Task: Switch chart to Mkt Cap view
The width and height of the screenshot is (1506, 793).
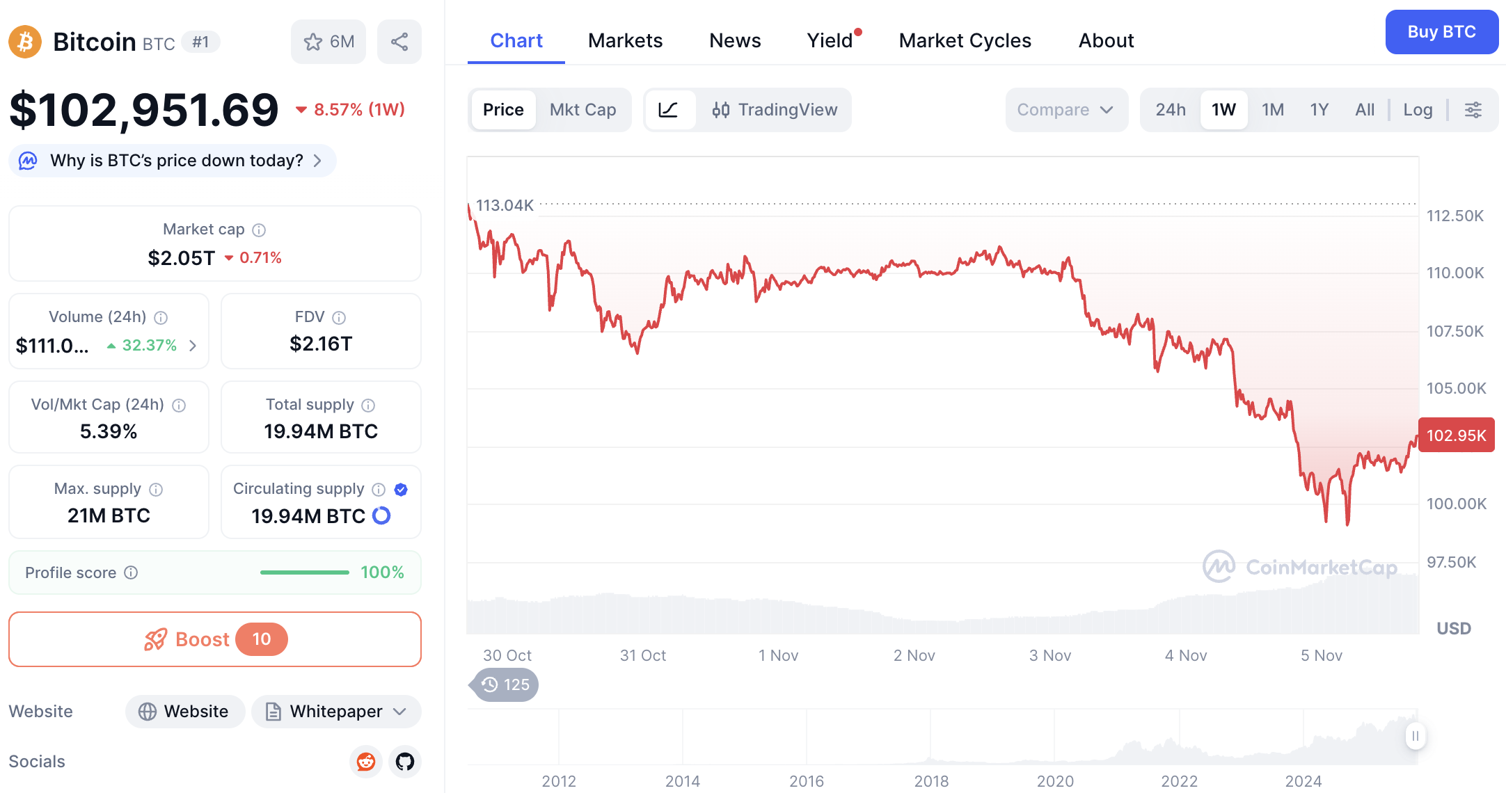Action: [582, 109]
